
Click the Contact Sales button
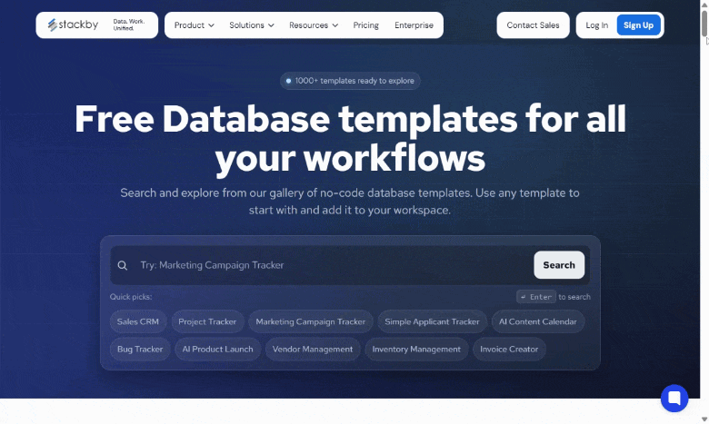pyautogui.click(x=533, y=25)
